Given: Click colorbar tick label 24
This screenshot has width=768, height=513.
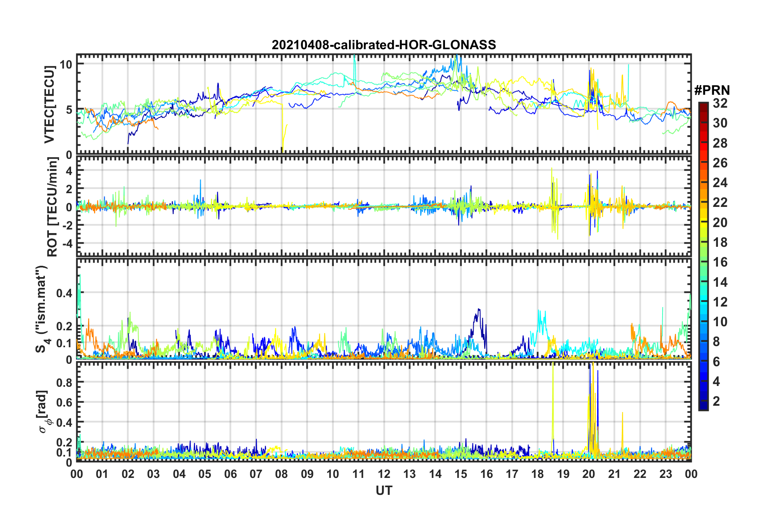Looking at the screenshot, I should click(720, 183).
